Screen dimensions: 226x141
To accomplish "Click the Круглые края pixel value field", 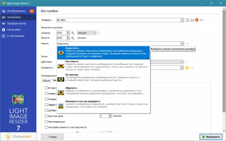I will coord(104,116).
